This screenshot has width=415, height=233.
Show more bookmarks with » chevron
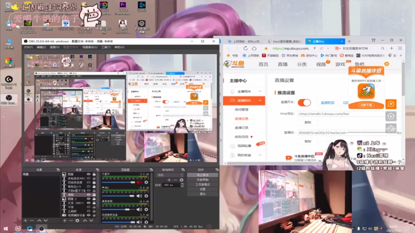click(400, 55)
